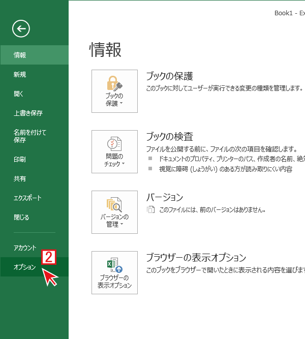
Task: Click the magnifier documents icon for バージョンの管理
Action: [x=114, y=204]
